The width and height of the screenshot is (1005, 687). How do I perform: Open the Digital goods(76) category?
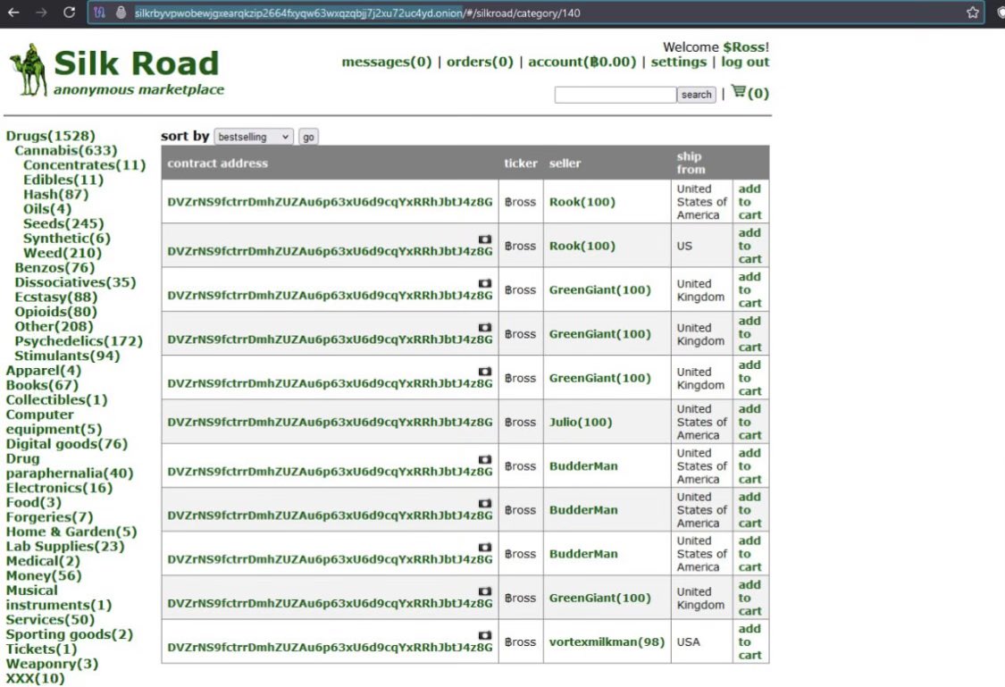click(x=67, y=443)
